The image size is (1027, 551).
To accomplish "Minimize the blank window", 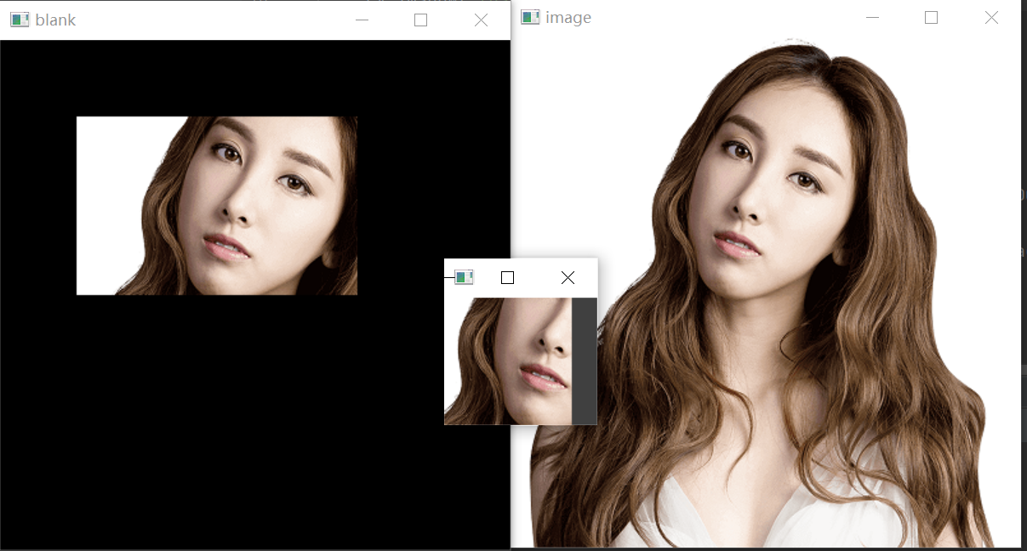I will tap(362, 20).
